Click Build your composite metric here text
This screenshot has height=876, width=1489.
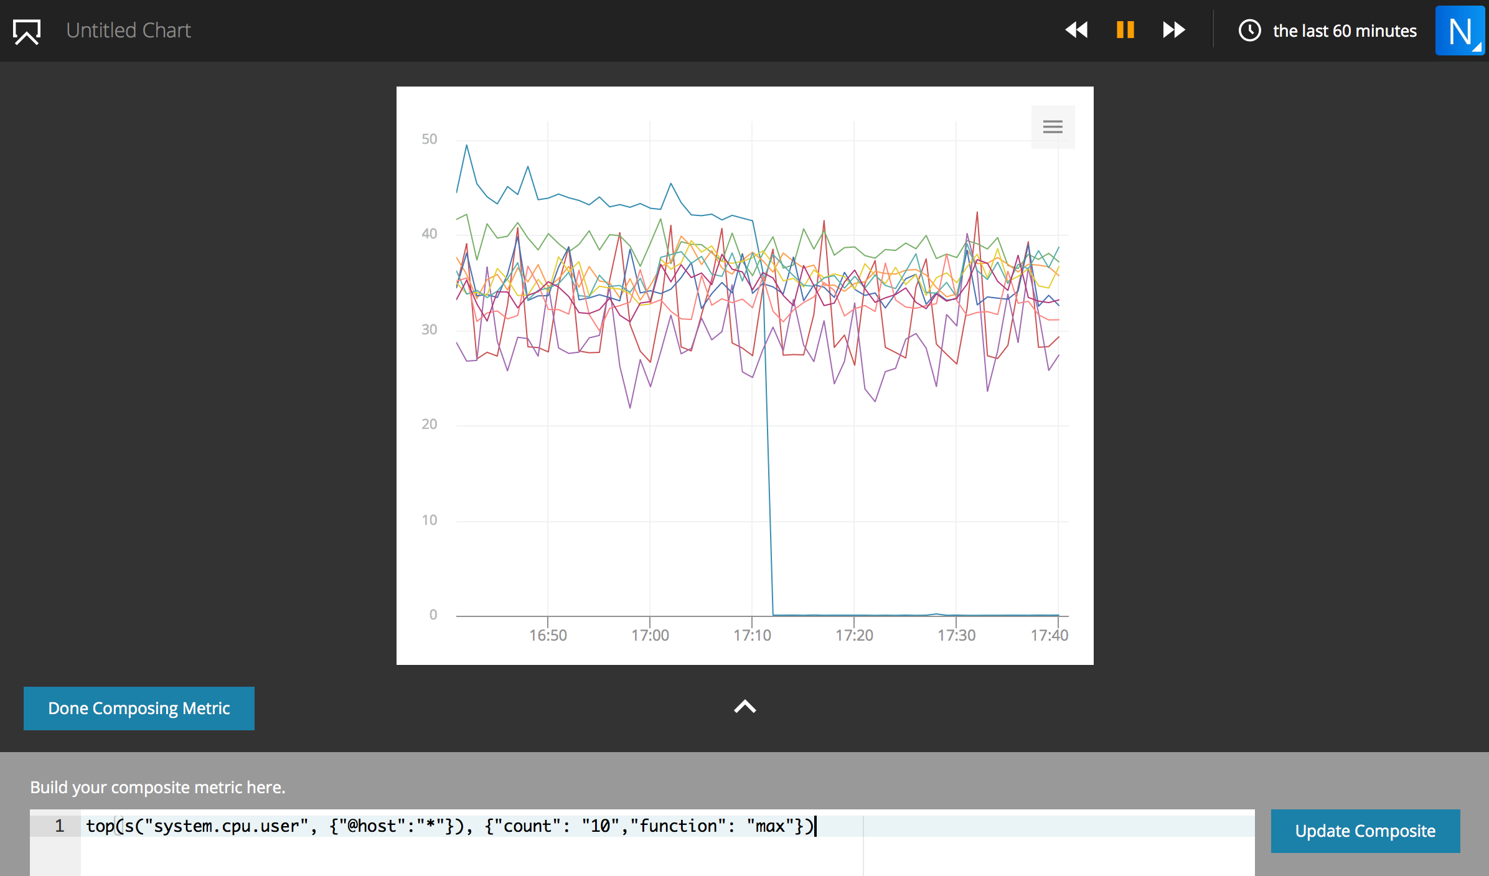click(157, 788)
